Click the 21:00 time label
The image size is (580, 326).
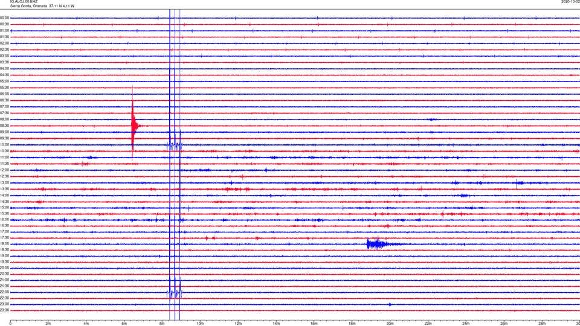tap(4, 280)
